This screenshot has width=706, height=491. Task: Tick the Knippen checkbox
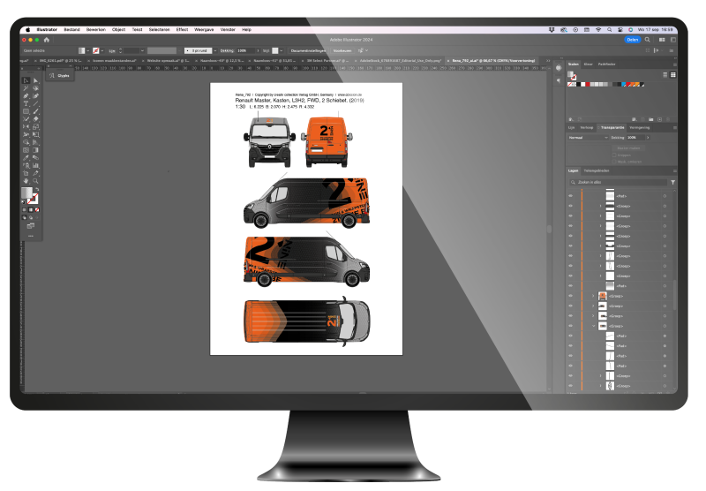pos(614,155)
